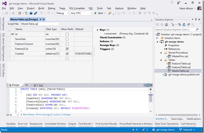This screenshot has height=133, width=204.
Task: Click the Solution Explorer search magnifier icon
Action: click(197, 30)
